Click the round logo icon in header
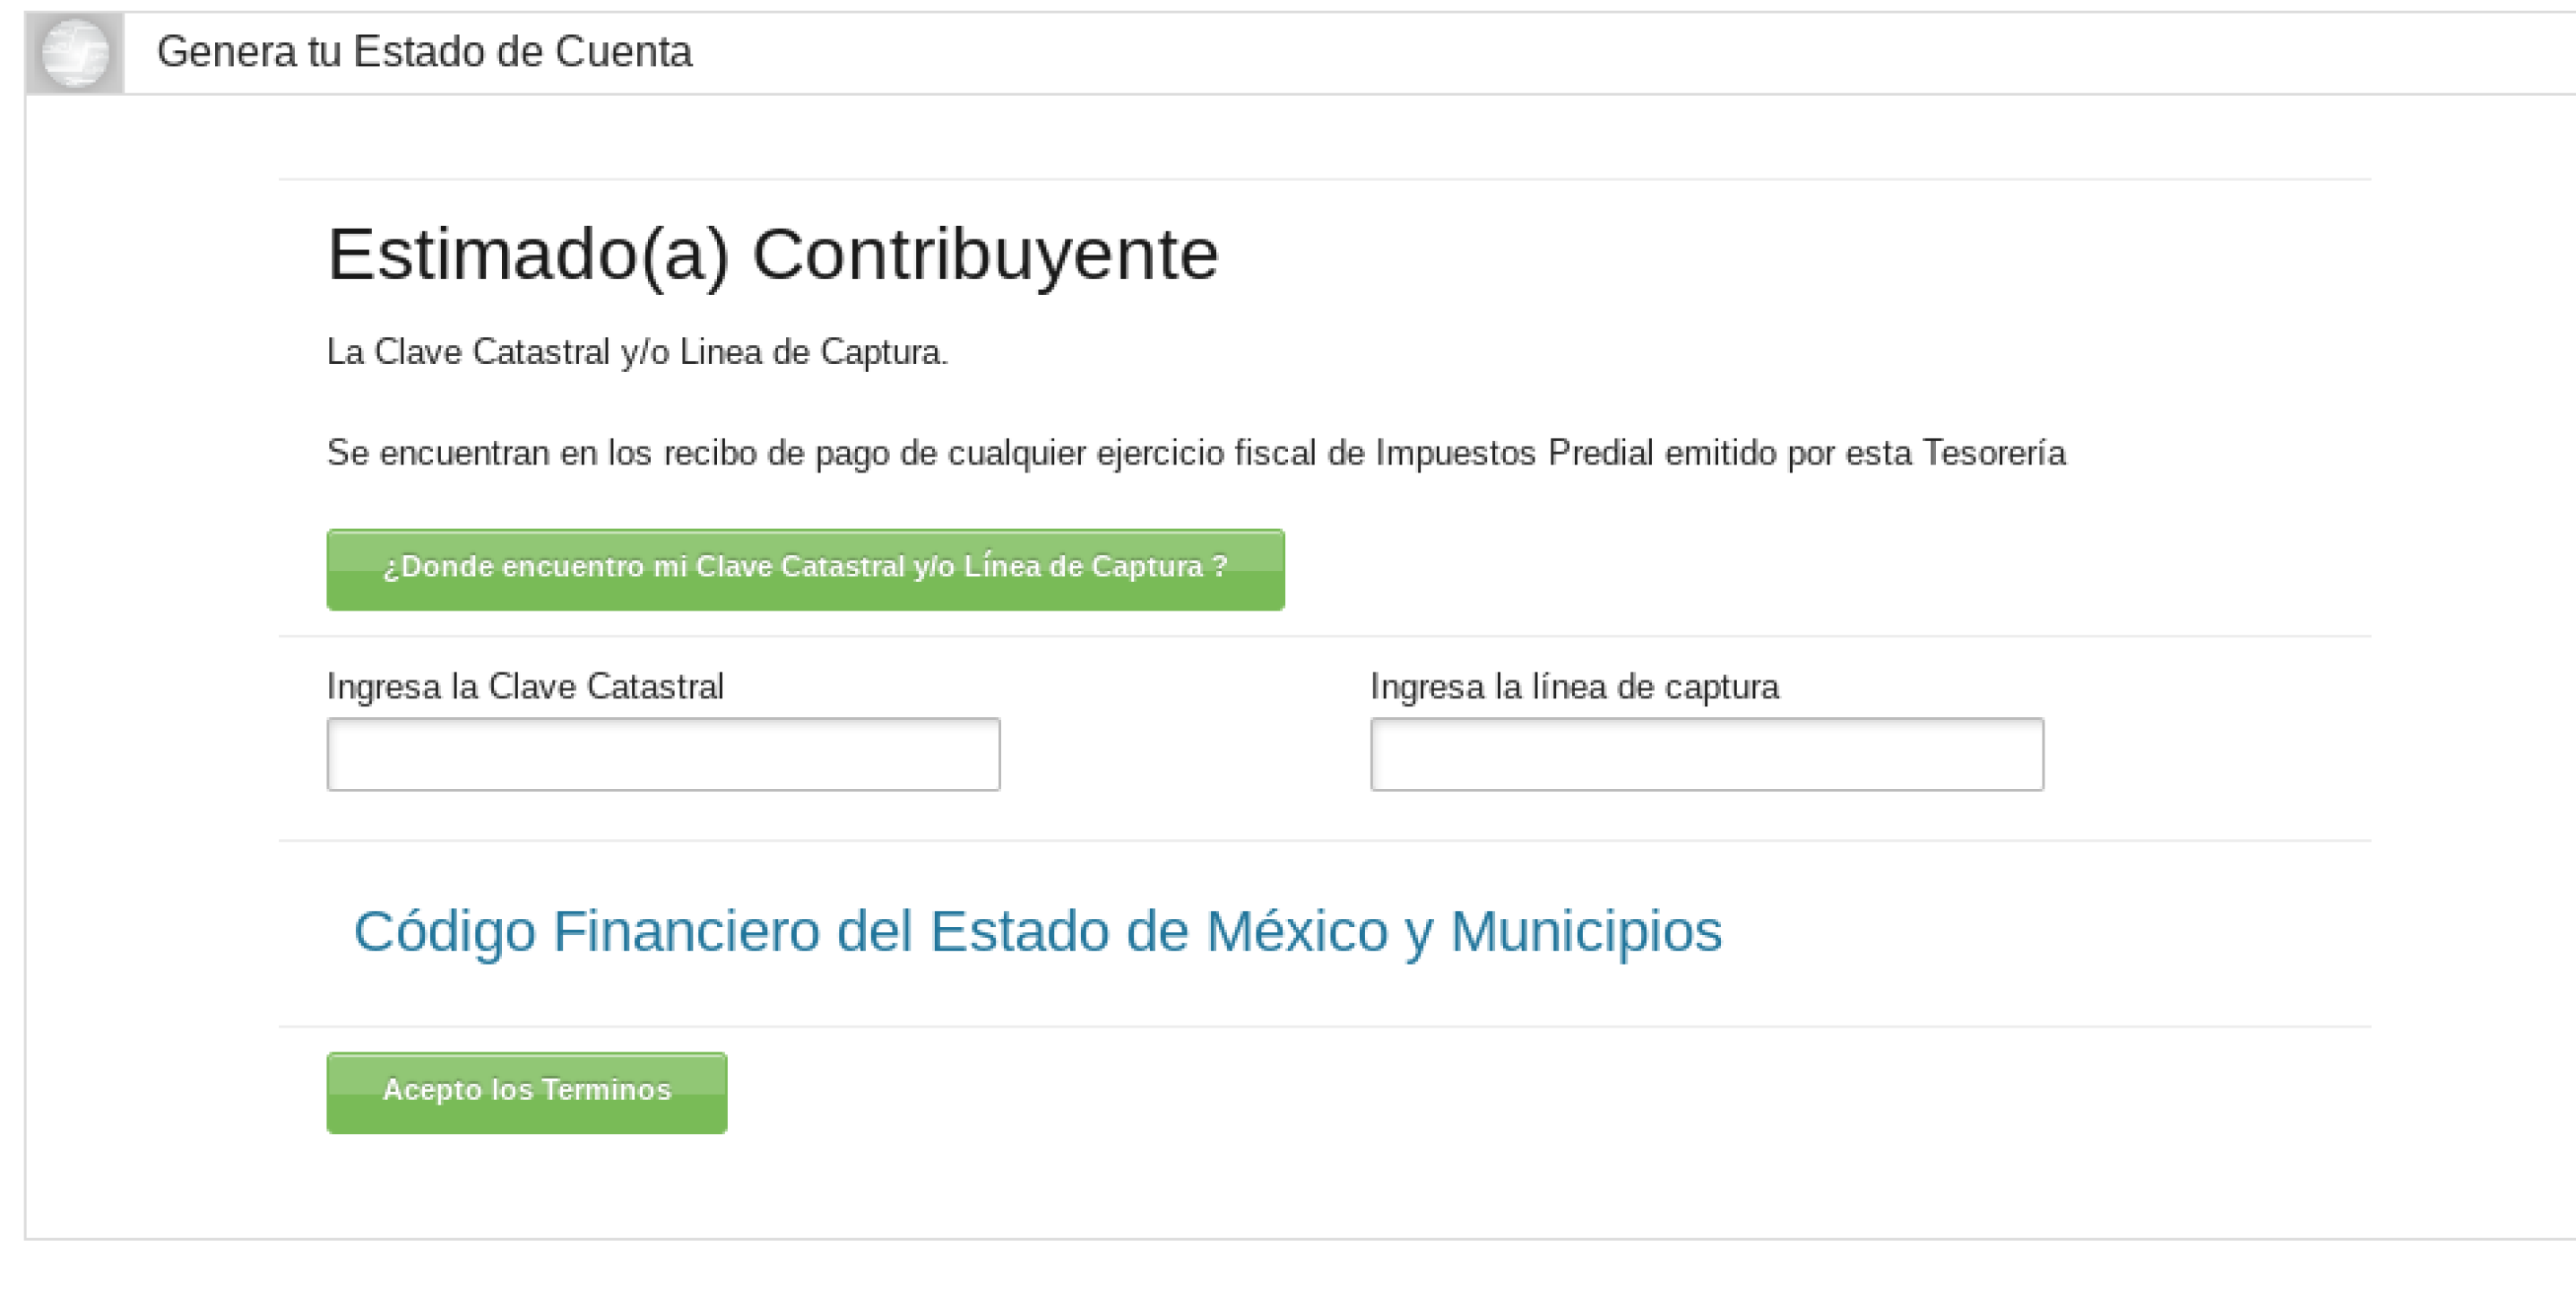 (x=75, y=53)
